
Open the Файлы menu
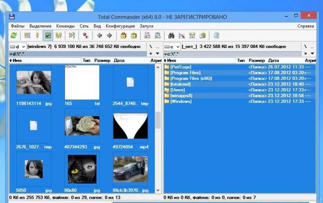point(18,26)
